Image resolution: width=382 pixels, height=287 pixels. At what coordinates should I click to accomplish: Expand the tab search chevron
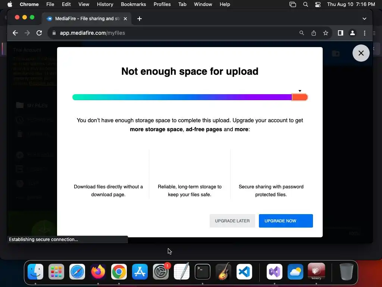(364, 19)
